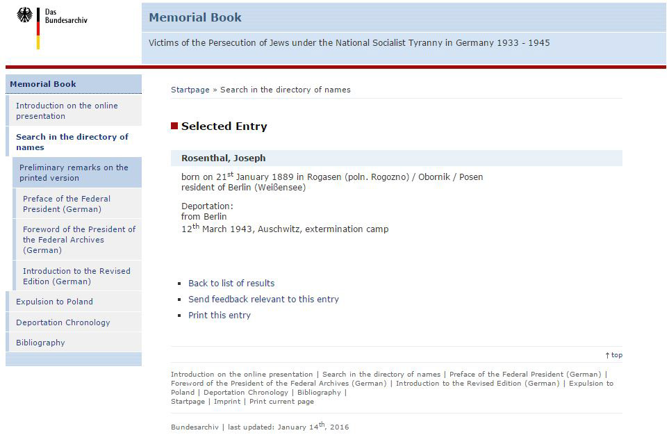The image size is (669, 442).
Task: Open footer 'Startpage' link
Action: pyautogui.click(x=188, y=402)
